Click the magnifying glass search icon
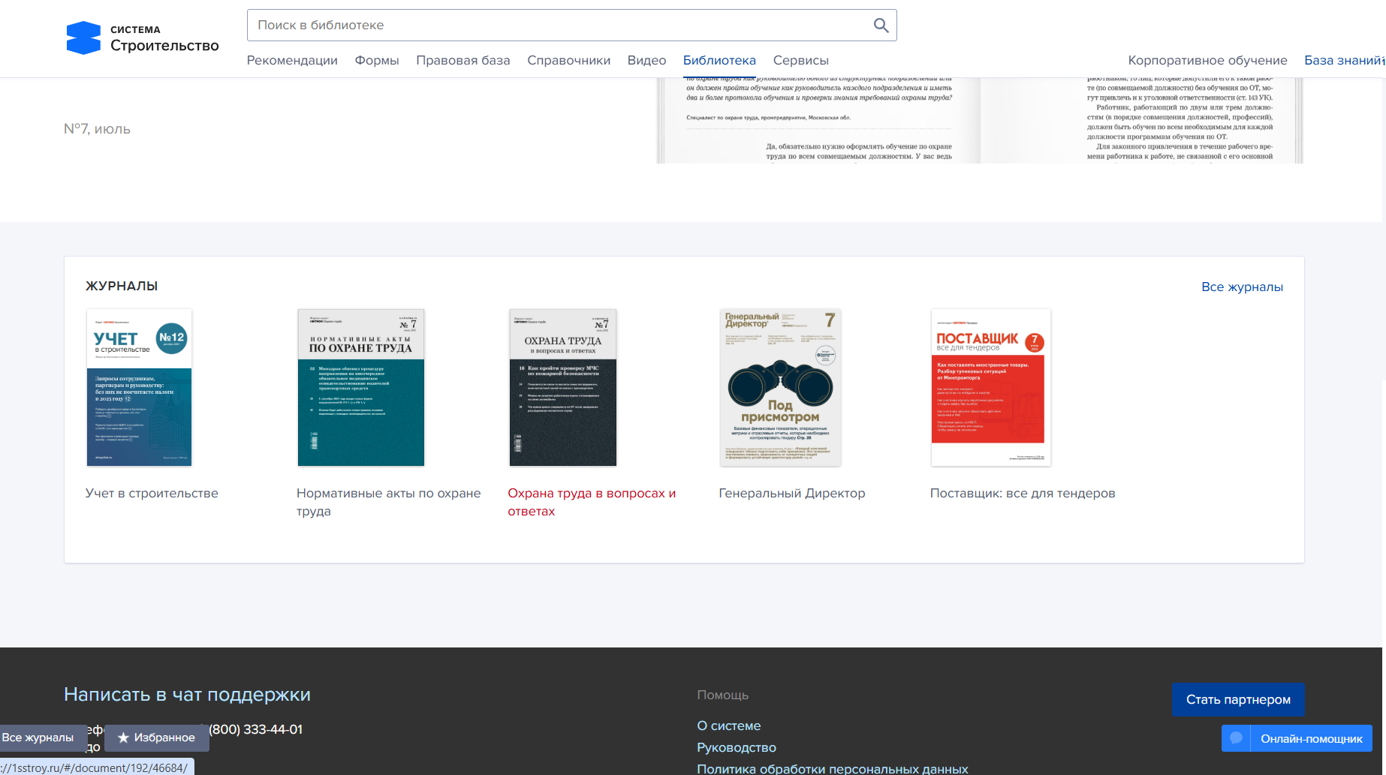Screen dimensions: 1386x775 pyautogui.click(x=881, y=26)
